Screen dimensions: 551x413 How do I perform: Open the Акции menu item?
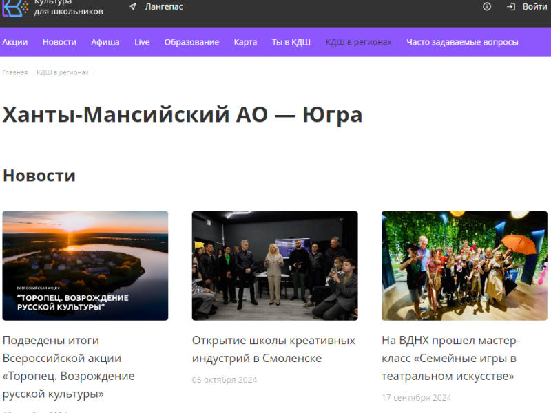[x=16, y=42]
